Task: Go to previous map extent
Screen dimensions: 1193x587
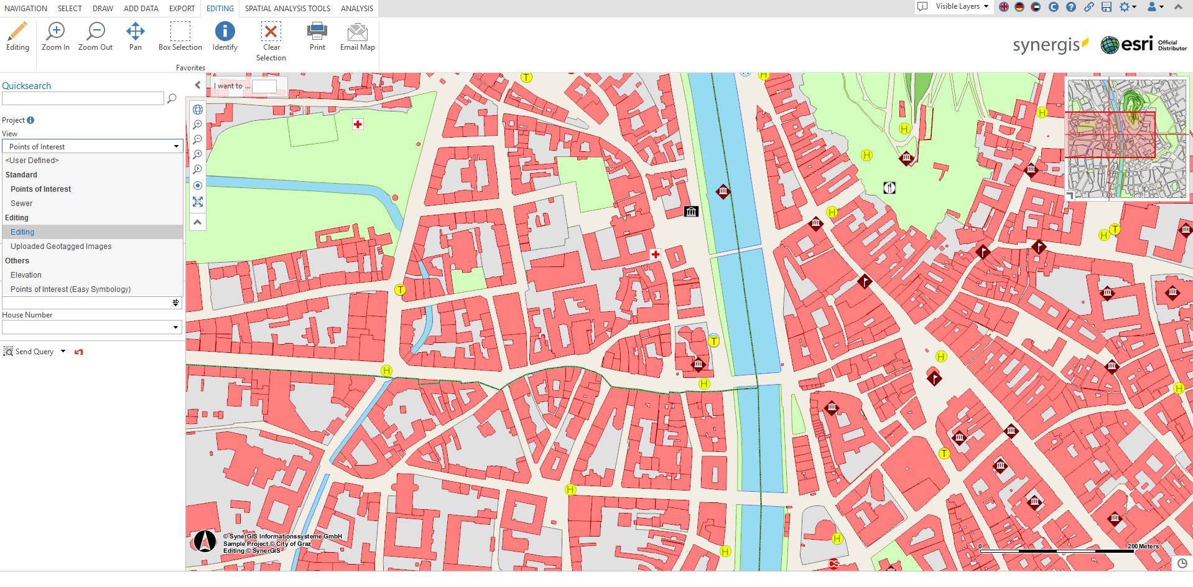Action: (198, 154)
